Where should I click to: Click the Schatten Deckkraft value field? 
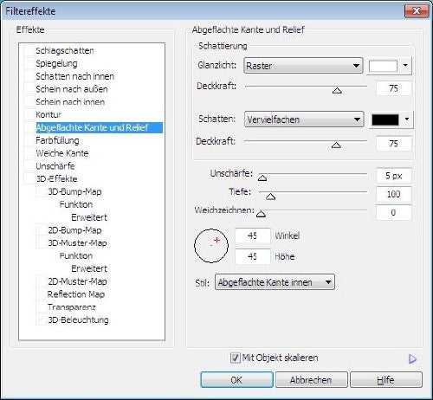[394, 144]
